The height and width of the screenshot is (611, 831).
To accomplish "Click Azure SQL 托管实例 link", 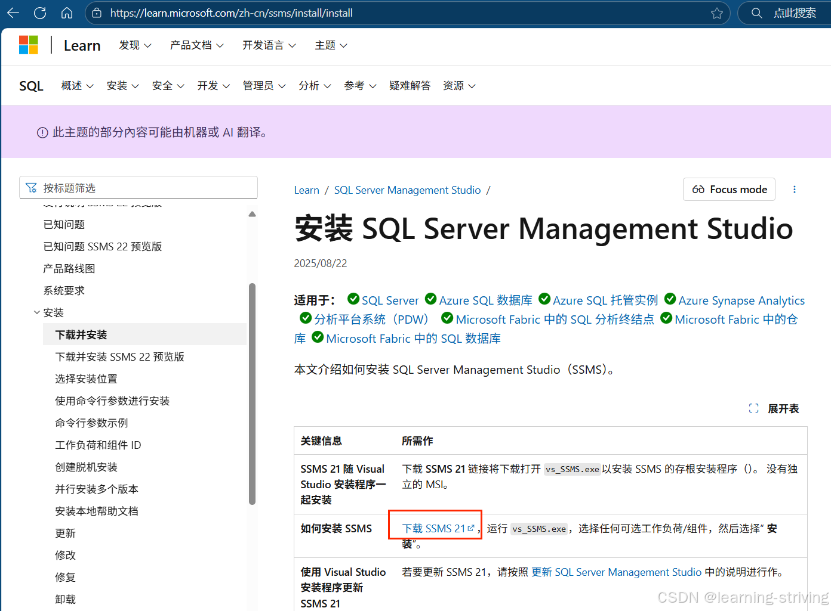I will (605, 300).
